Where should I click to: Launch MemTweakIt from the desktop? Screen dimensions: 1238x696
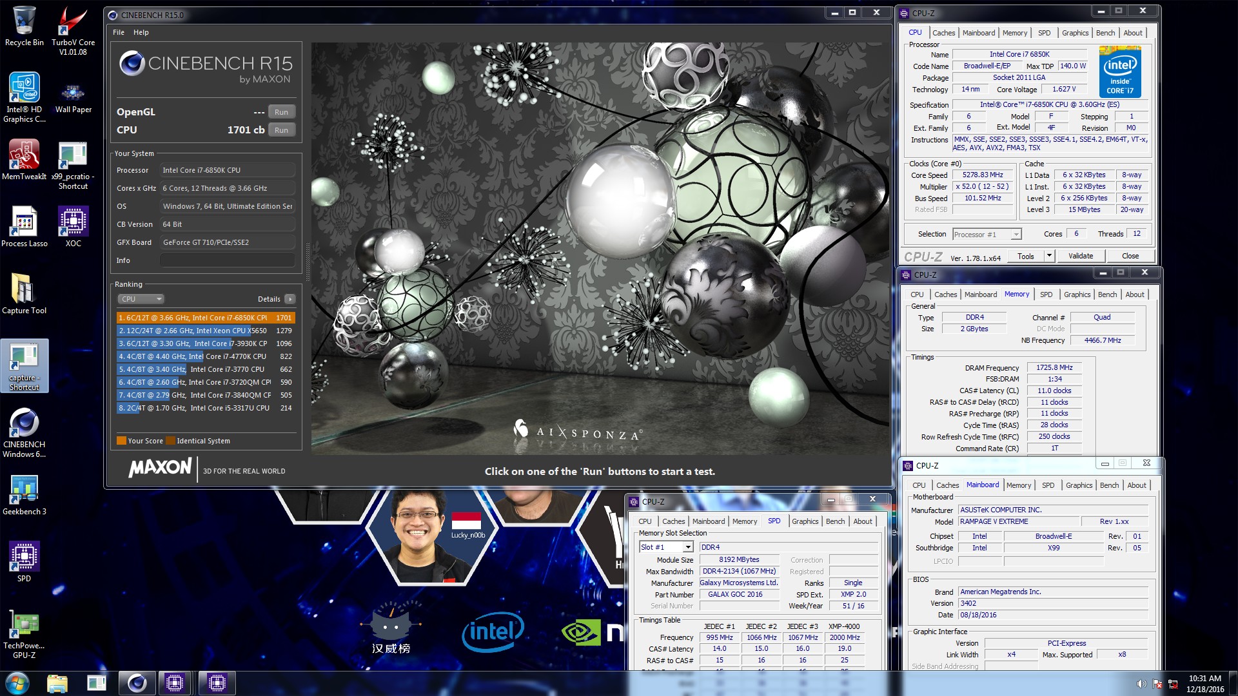pos(24,160)
